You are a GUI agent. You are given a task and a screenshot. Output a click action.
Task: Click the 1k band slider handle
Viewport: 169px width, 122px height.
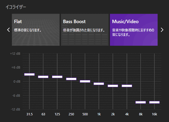click(x=99, y=84)
